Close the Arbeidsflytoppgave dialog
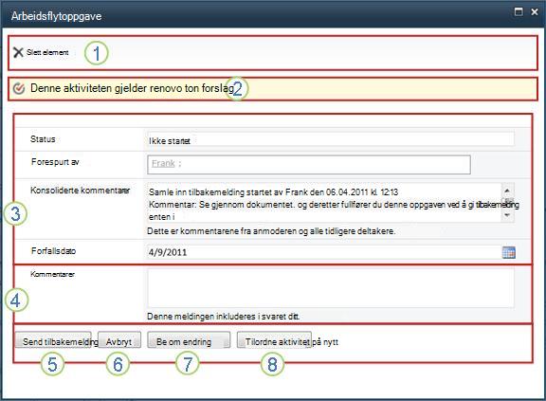546x401 pixels. tap(535, 11)
